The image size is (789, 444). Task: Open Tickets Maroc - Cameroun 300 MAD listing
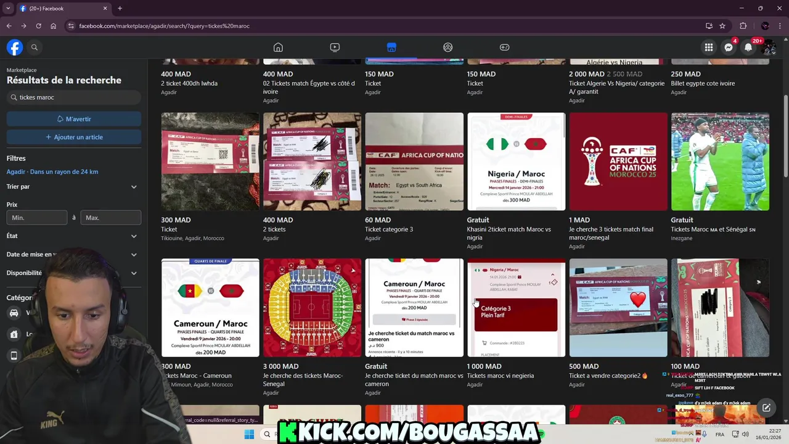click(x=210, y=308)
